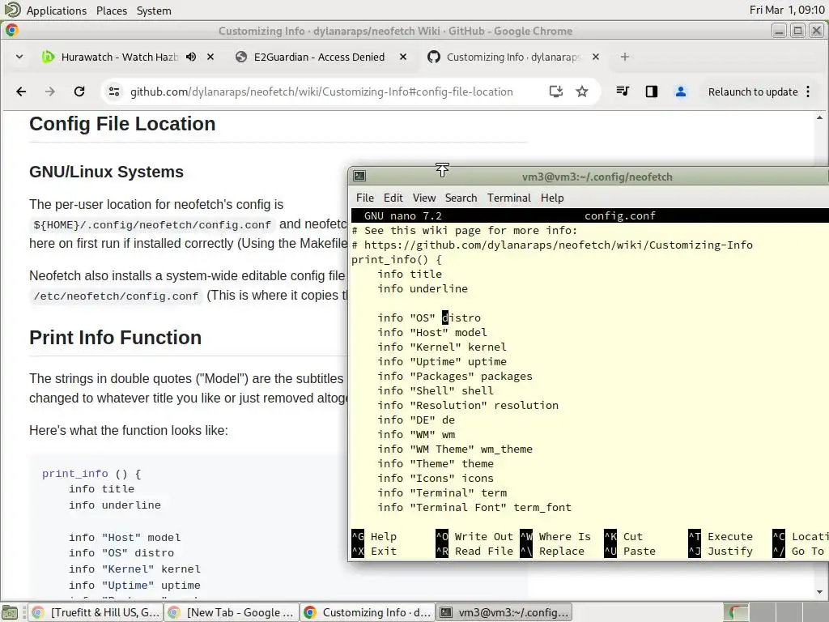Click the info "Host" model line in nano
The height and width of the screenshot is (622, 829).
432,332
